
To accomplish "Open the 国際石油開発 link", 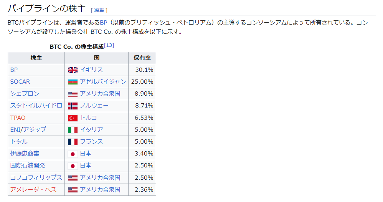I will [28, 166].
